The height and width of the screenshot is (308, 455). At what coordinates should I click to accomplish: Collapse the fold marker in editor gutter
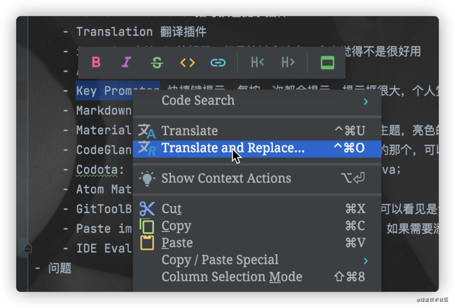(x=27, y=248)
